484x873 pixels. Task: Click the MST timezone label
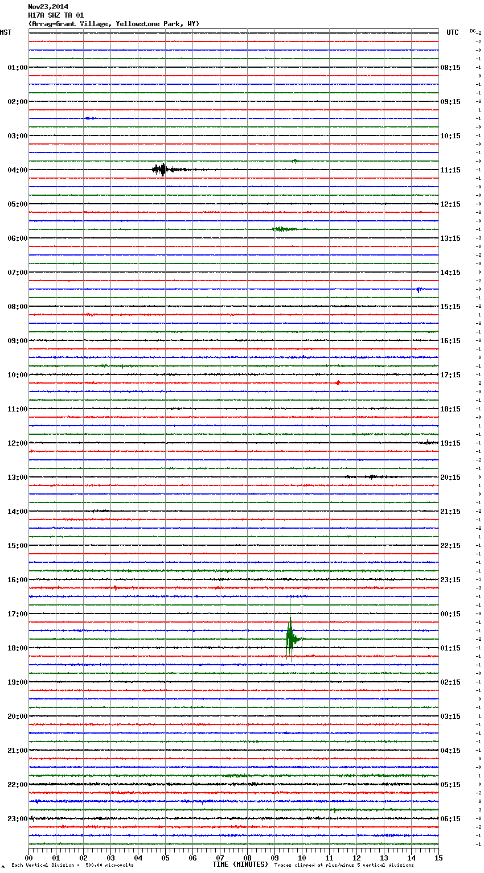(6, 32)
